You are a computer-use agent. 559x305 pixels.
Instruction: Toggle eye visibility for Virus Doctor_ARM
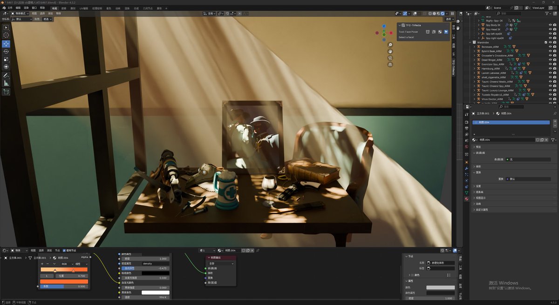[550, 99]
